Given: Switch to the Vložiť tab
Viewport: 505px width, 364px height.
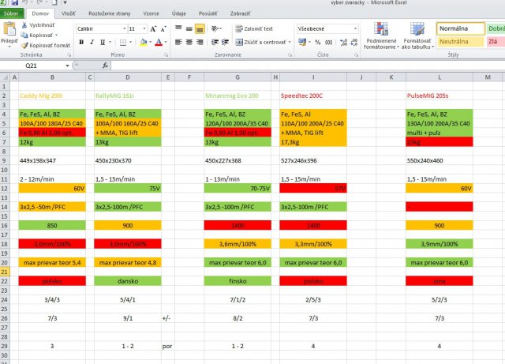Looking at the screenshot, I should (x=69, y=13).
